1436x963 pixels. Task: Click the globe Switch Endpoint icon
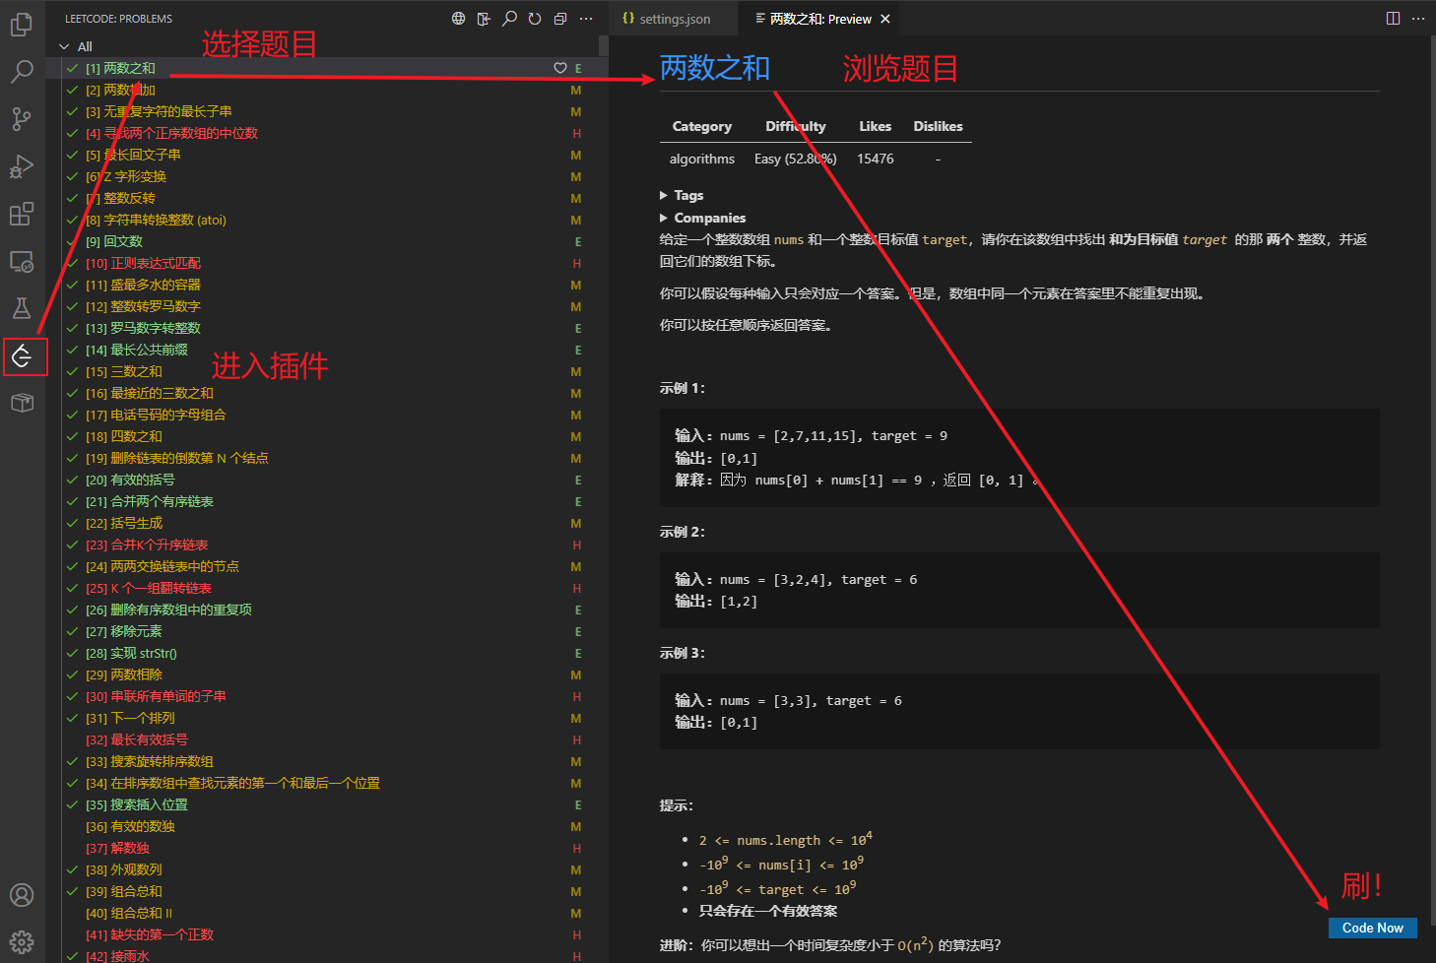coord(459,19)
